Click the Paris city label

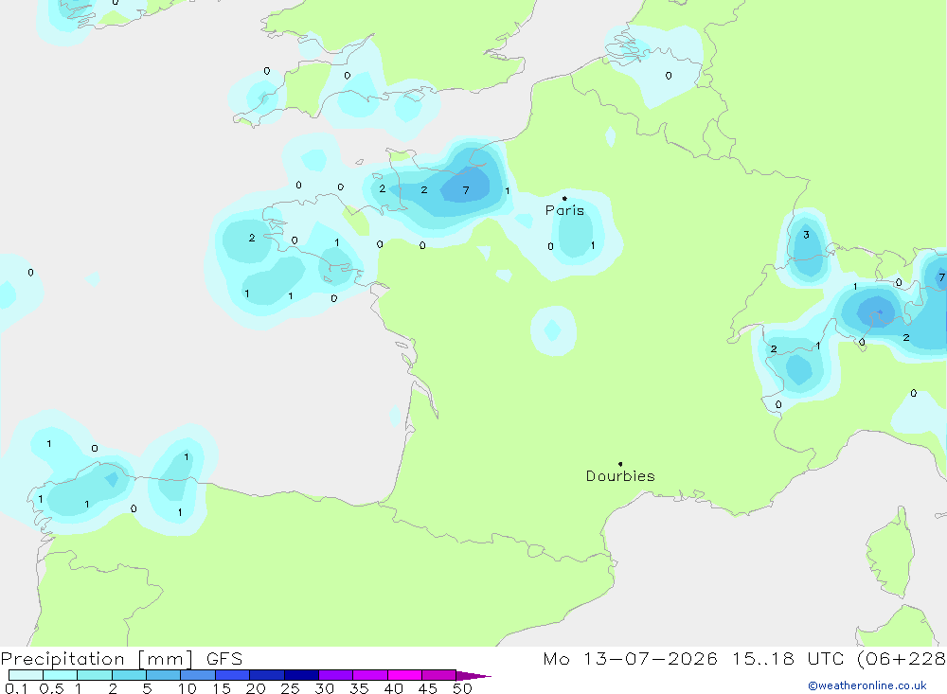[x=564, y=210]
